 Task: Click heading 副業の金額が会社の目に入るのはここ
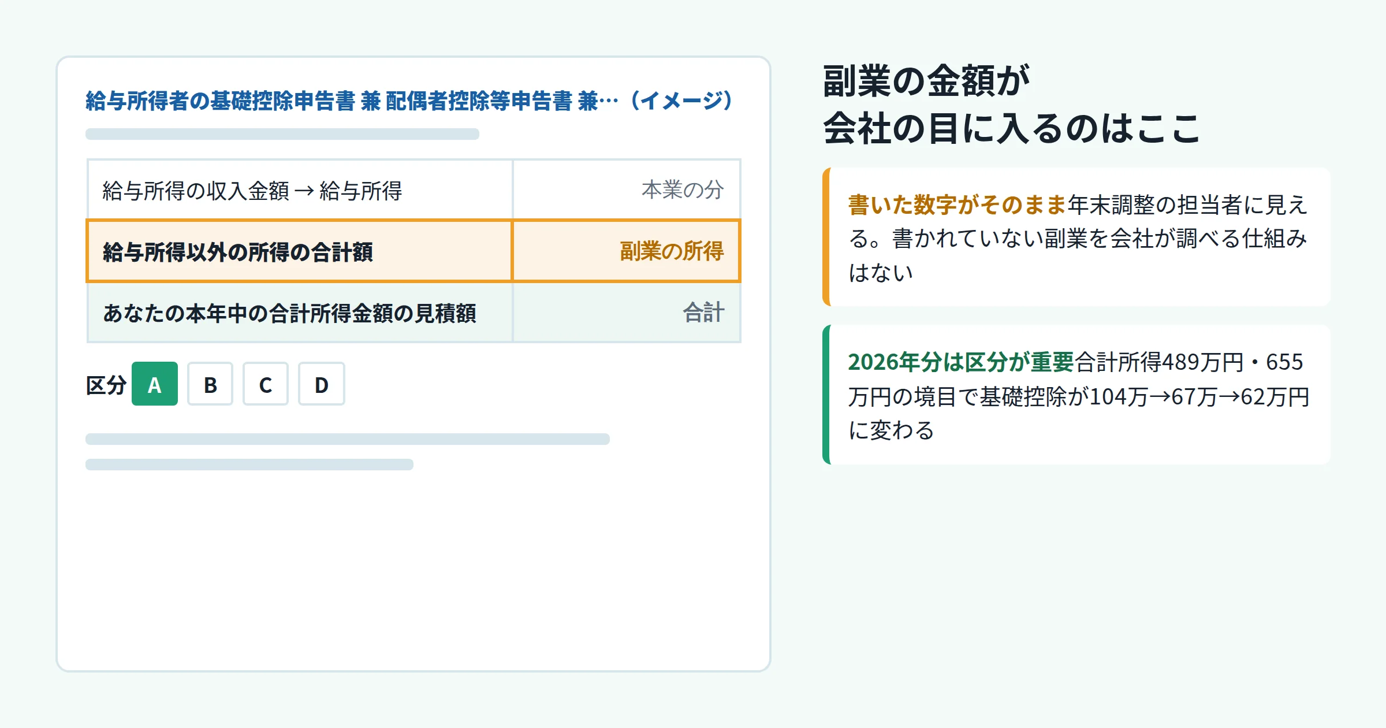1012,104
